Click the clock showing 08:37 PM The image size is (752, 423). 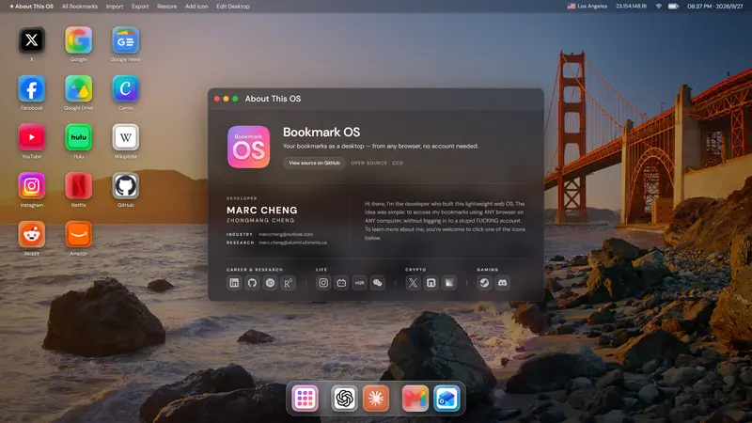tap(715, 7)
